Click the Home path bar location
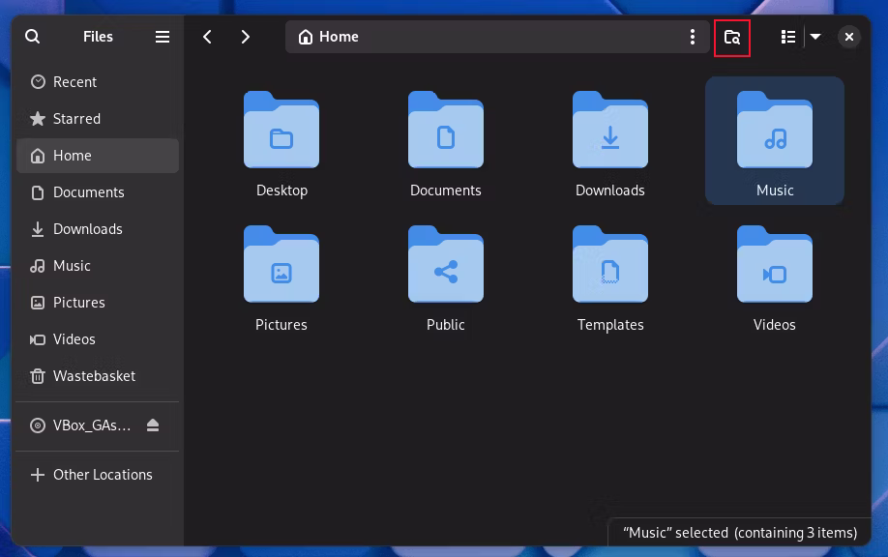Image resolution: width=888 pixels, height=557 pixels. tap(329, 37)
